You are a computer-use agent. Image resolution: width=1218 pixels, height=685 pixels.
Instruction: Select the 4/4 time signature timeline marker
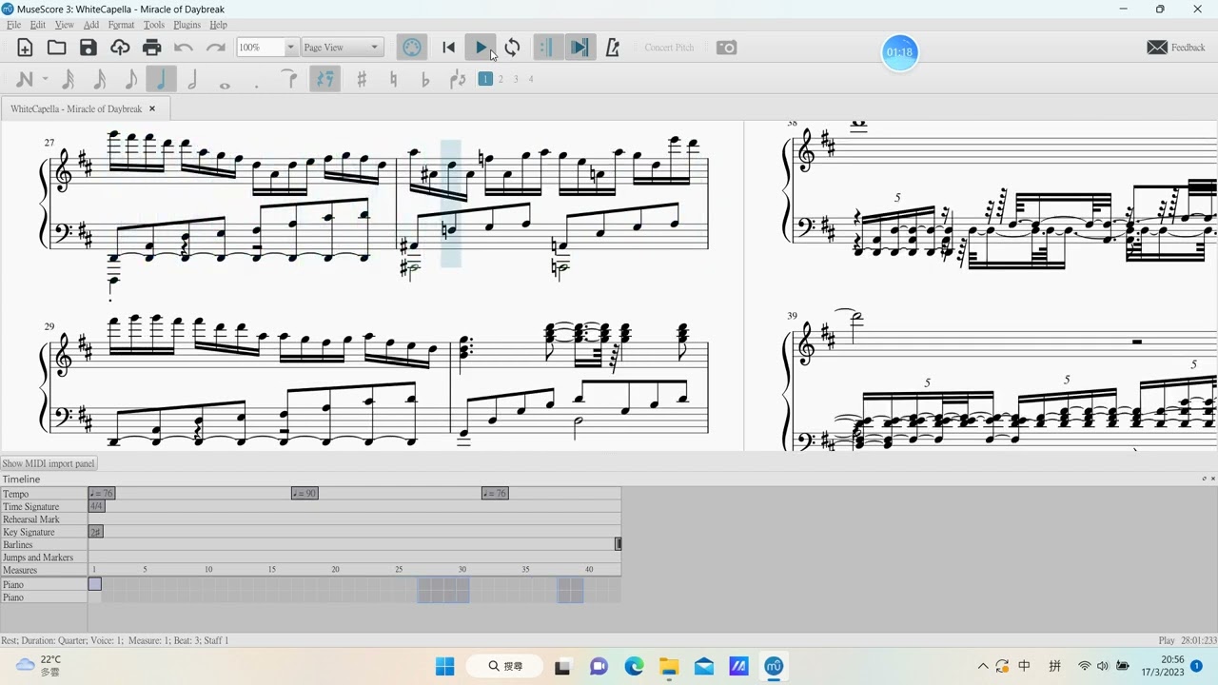(x=96, y=506)
